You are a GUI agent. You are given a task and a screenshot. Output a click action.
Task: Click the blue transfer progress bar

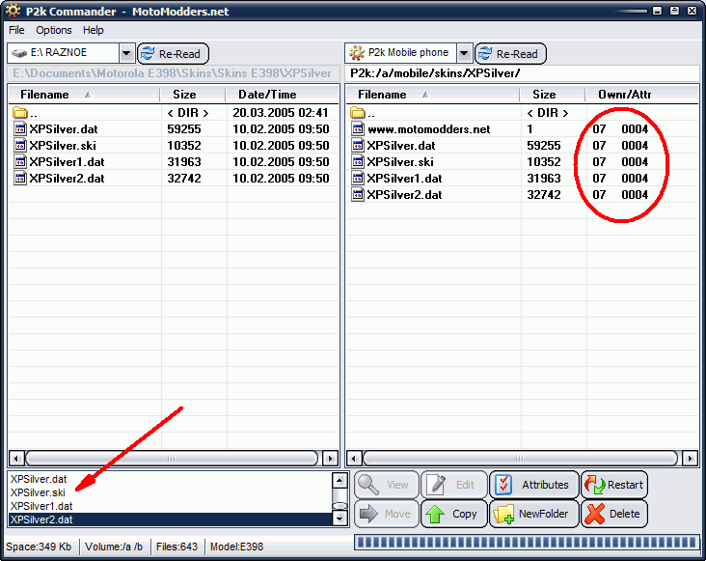tap(527, 542)
